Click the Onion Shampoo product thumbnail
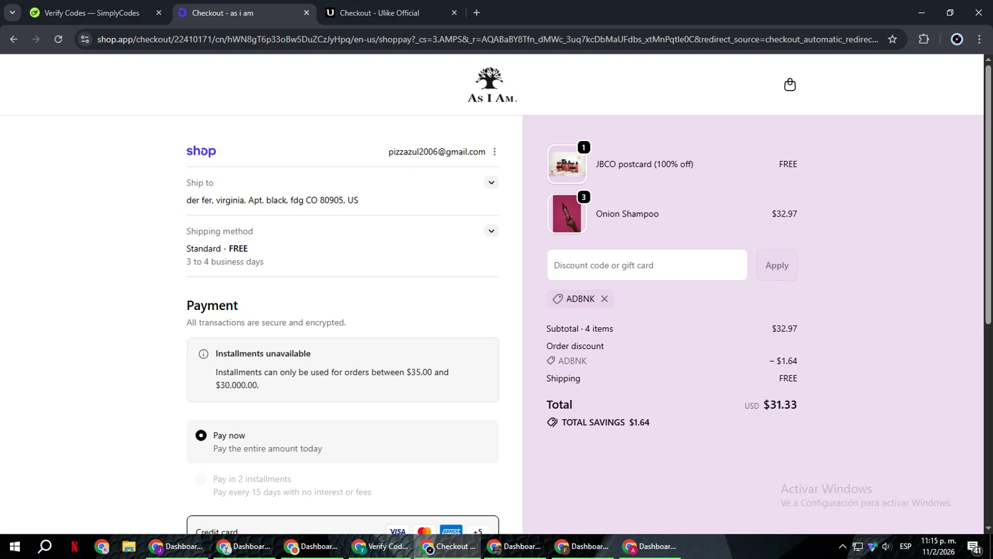 [x=567, y=214]
